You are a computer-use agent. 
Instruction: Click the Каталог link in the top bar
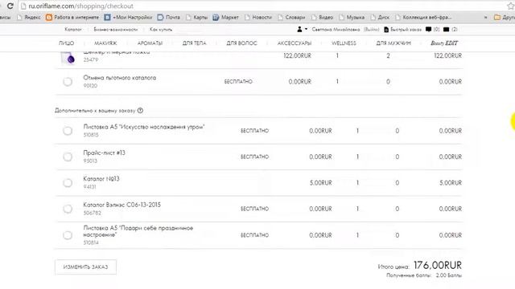coord(73,30)
